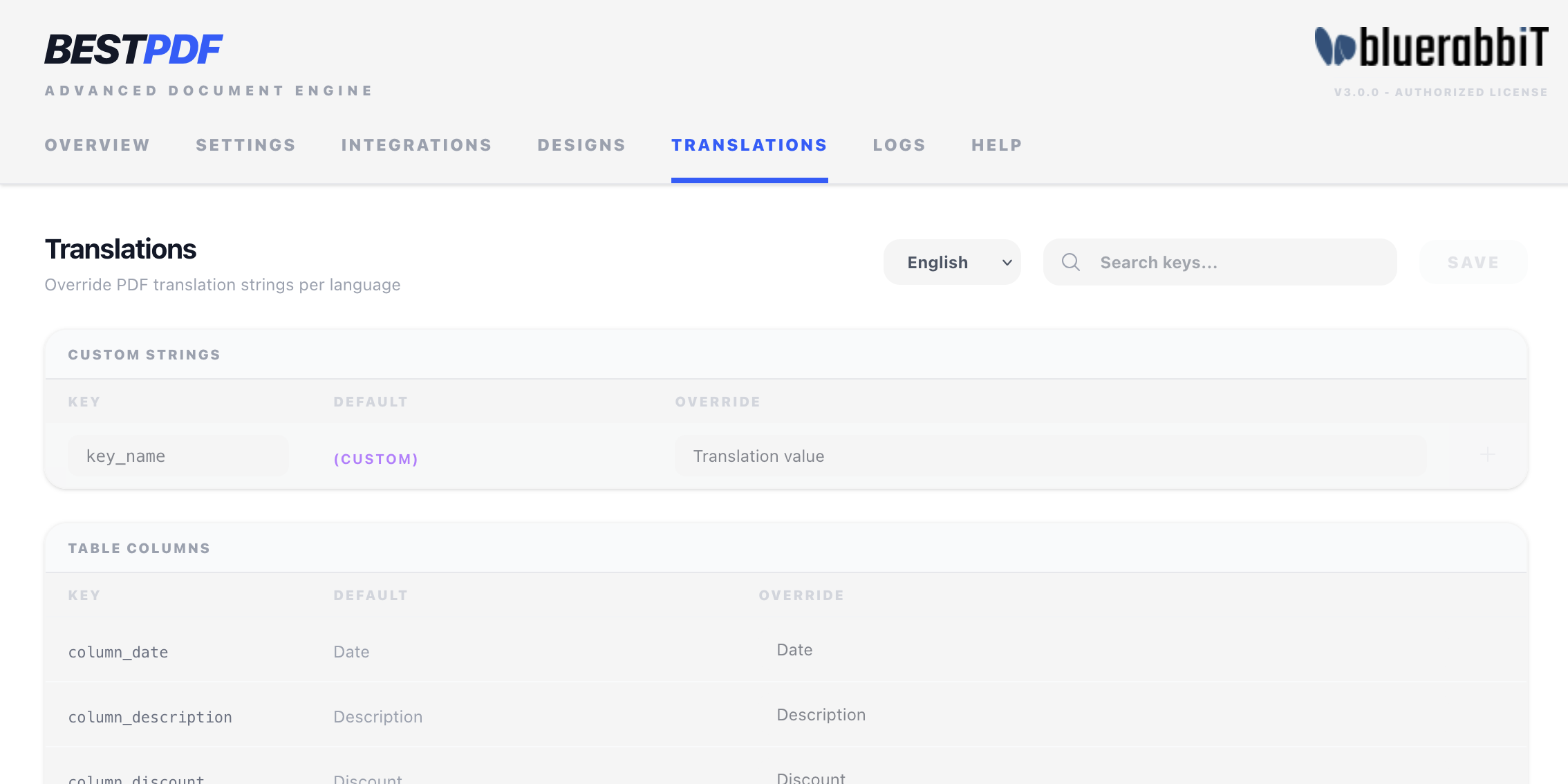Click the key_name input field

click(x=178, y=456)
